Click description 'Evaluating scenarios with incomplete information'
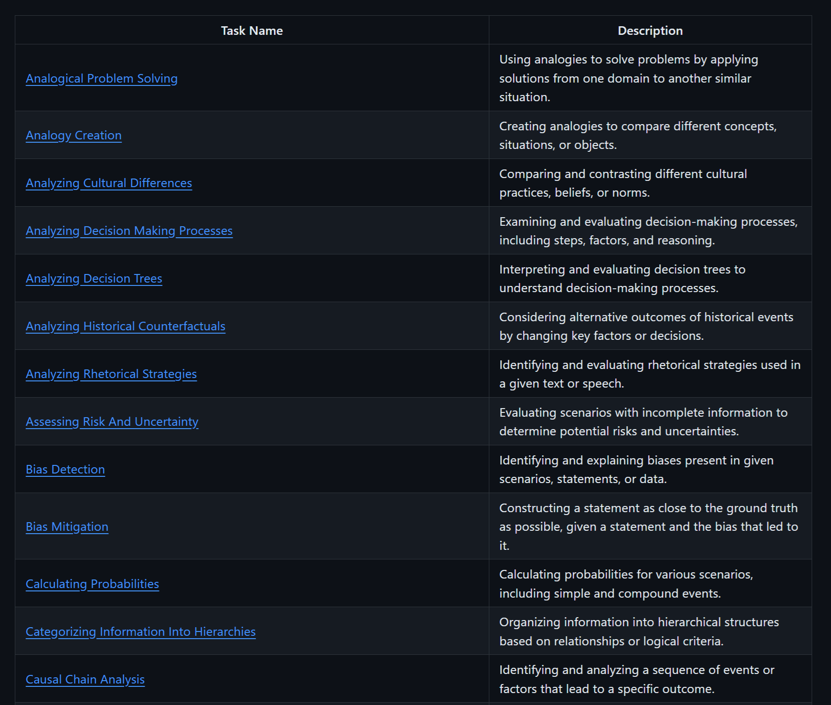831x705 pixels. pyautogui.click(x=643, y=422)
